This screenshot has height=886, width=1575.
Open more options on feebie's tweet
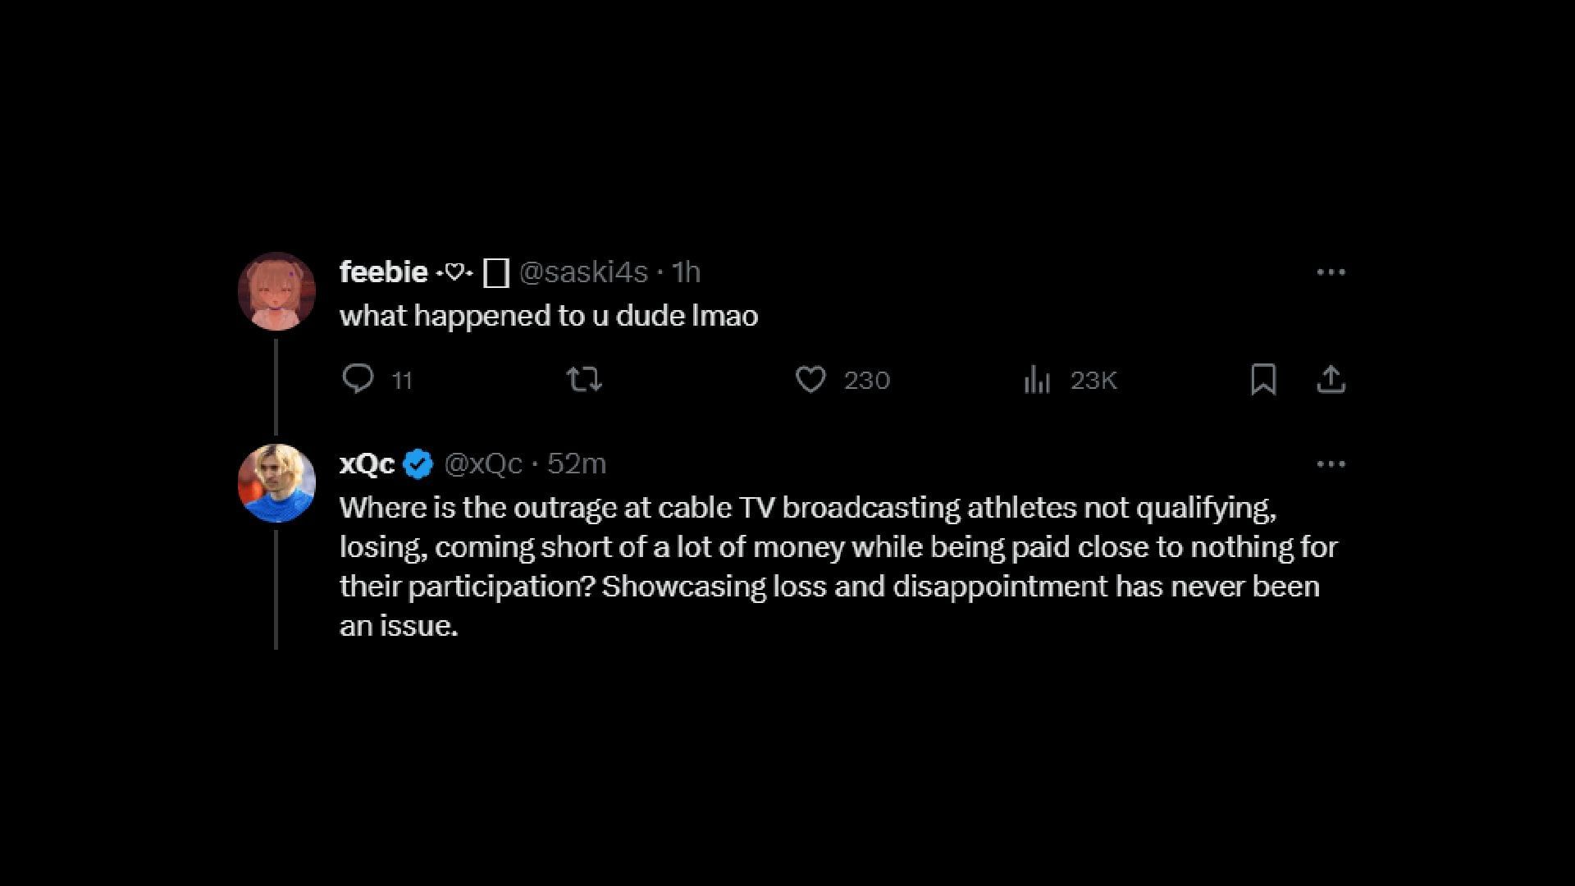(x=1331, y=272)
